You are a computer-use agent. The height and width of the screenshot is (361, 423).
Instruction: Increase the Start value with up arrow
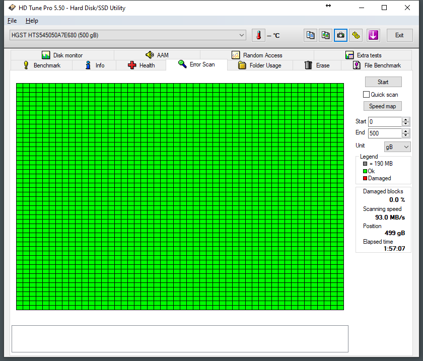[x=406, y=119]
